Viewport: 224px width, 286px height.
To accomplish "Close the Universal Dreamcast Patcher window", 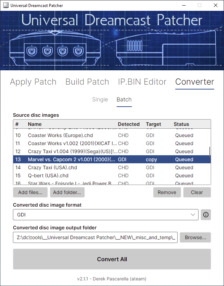I will (215, 5).
